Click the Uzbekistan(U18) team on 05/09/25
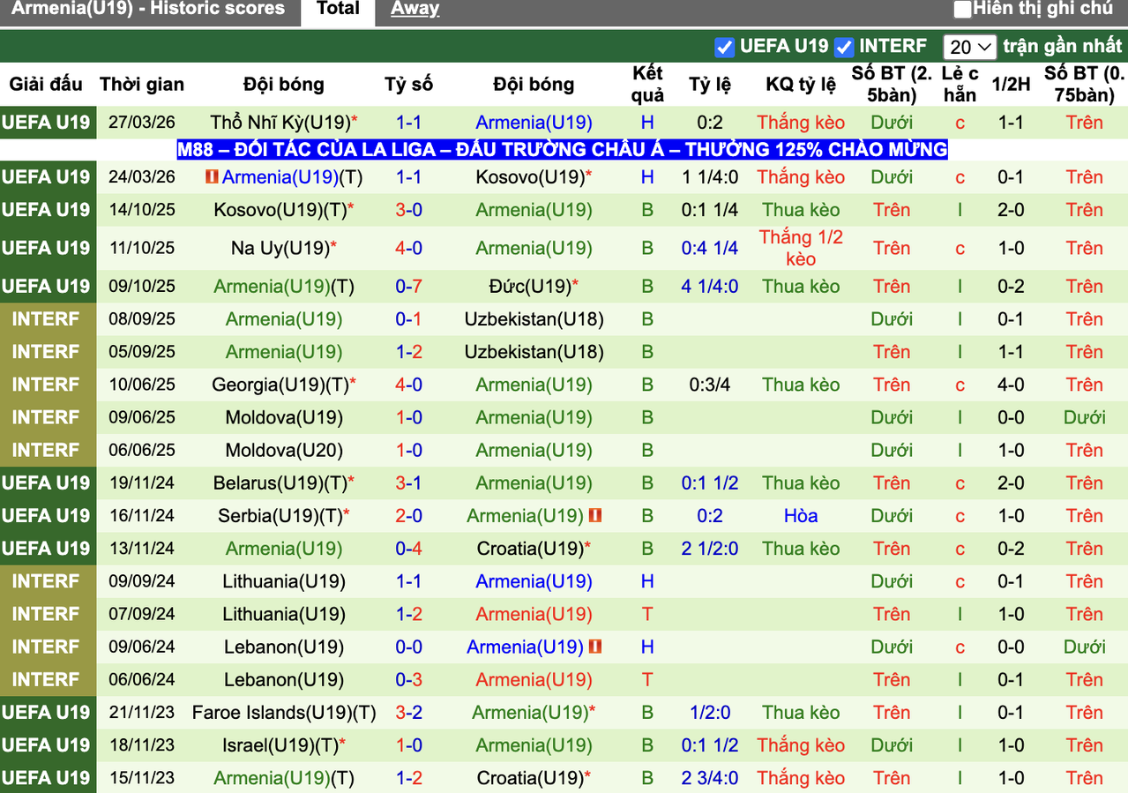 point(534,352)
